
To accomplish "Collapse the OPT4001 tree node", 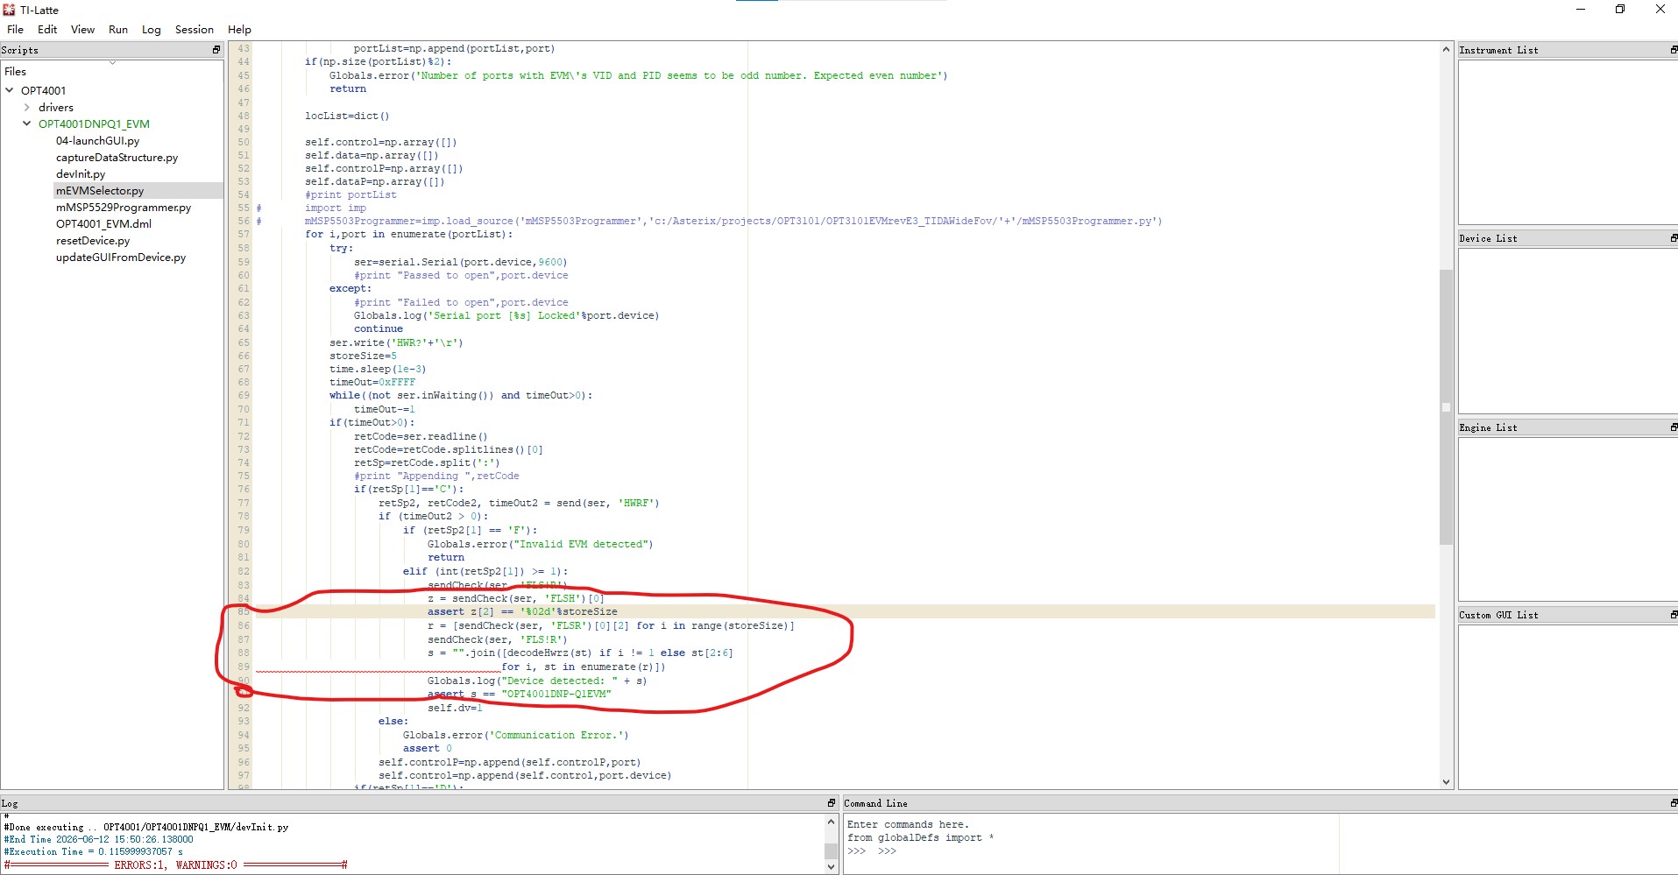I will (x=10, y=90).
